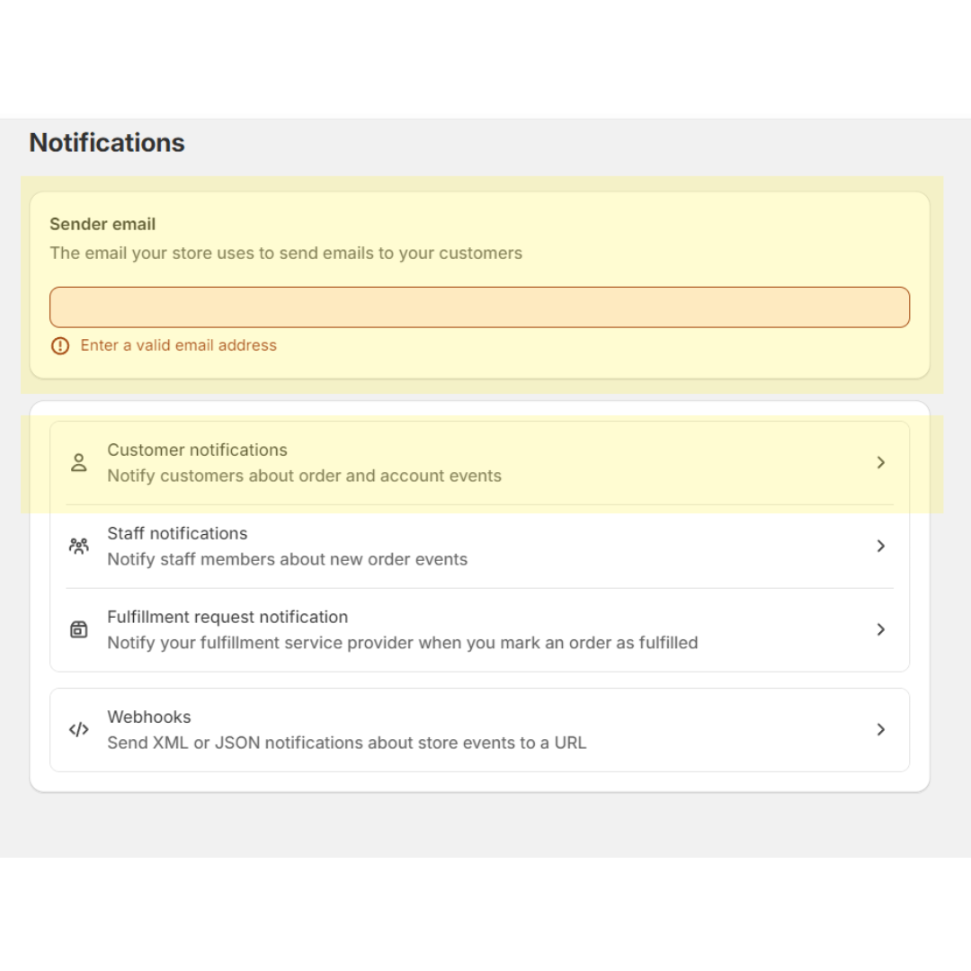
Task: Open the Webhooks title text
Action: pyautogui.click(x=148, y=717)
